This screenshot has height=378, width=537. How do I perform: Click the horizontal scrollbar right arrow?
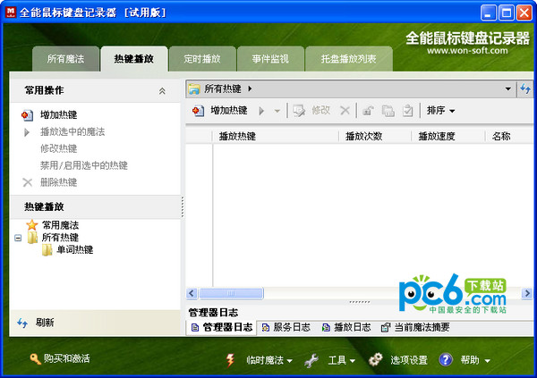527,293
